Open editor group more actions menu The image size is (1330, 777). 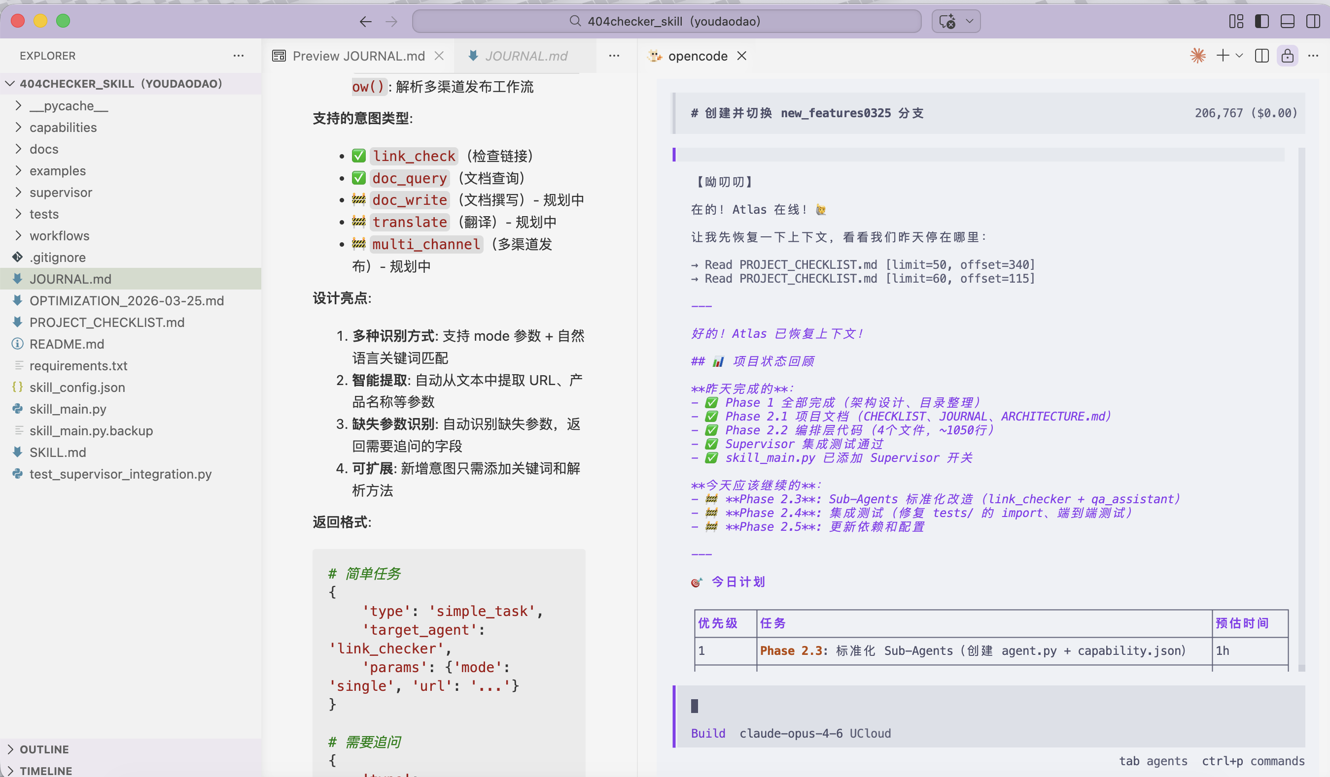(614, 56)
